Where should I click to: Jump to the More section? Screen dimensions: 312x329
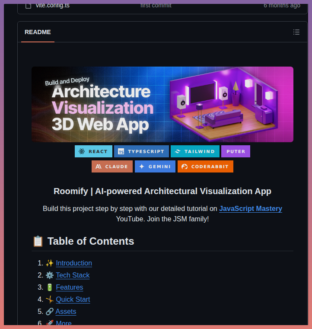coord(64,323)
